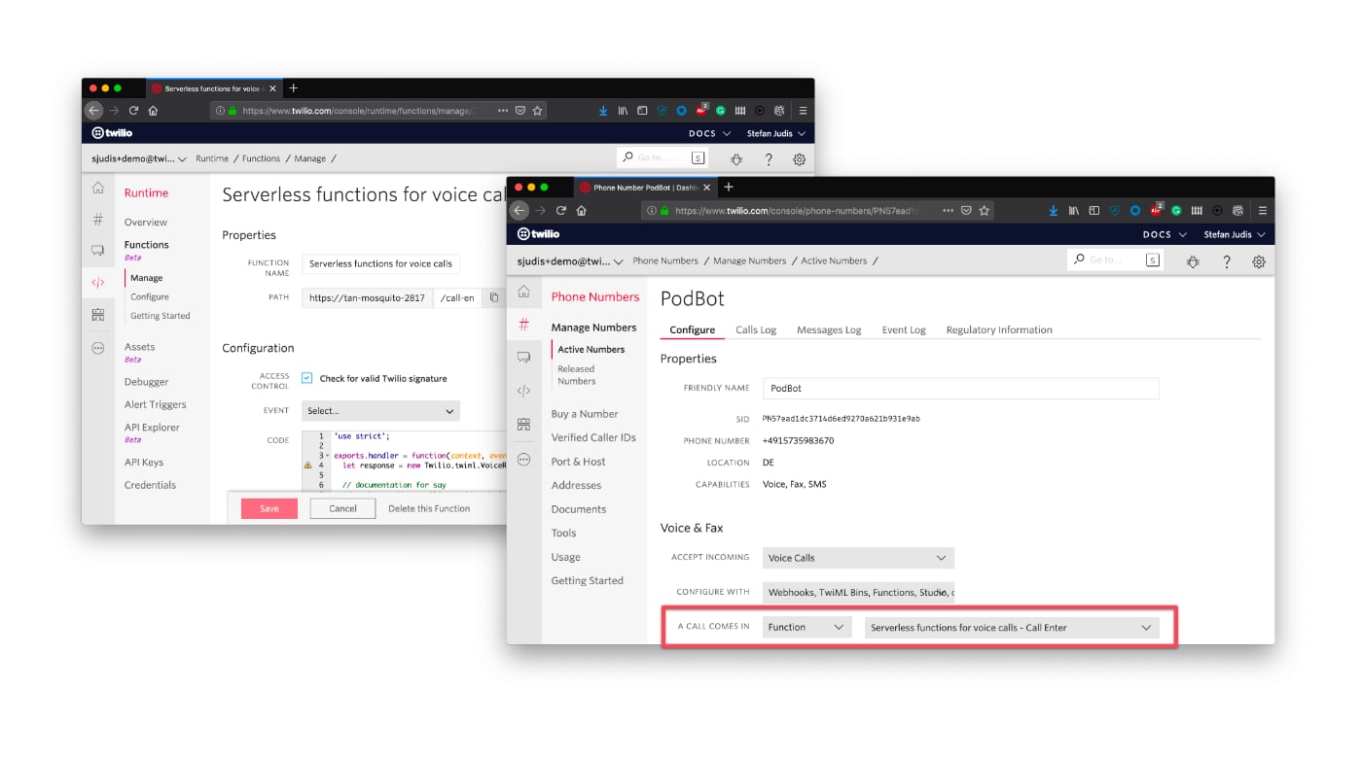Click the ellipsis icon in Functions window sidebar
The width and height of the screenshot is (1362, 759).
point(98,347)
